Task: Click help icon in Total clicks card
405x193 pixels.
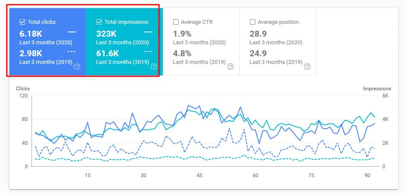Action: click(77, 66)
